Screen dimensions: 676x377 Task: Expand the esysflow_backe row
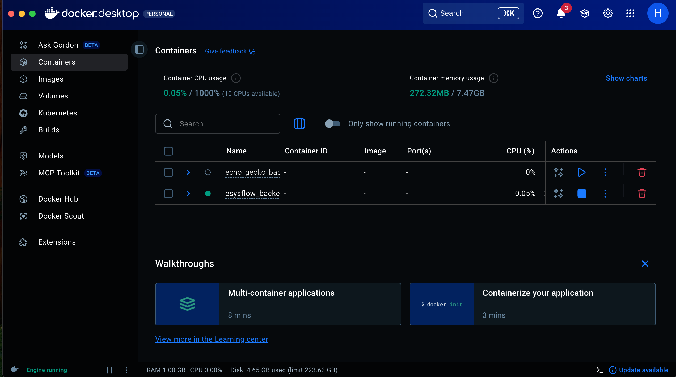(x=188, y=194)
